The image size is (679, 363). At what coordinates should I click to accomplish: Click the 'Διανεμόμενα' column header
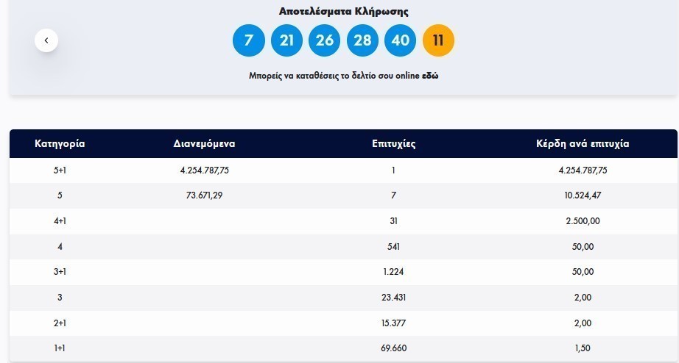click(204, 144)
